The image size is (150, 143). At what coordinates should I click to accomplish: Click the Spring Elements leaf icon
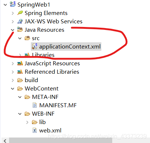pyautogui.click(x=20, y=13)
